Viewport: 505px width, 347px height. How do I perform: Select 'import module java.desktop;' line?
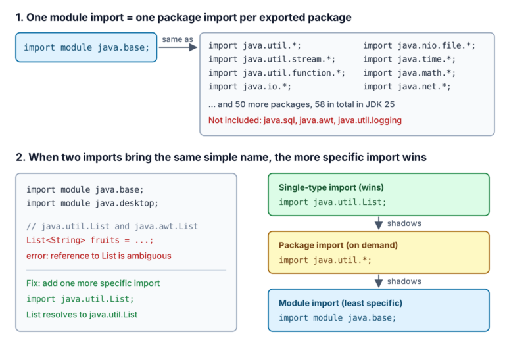tap(93, 204)
